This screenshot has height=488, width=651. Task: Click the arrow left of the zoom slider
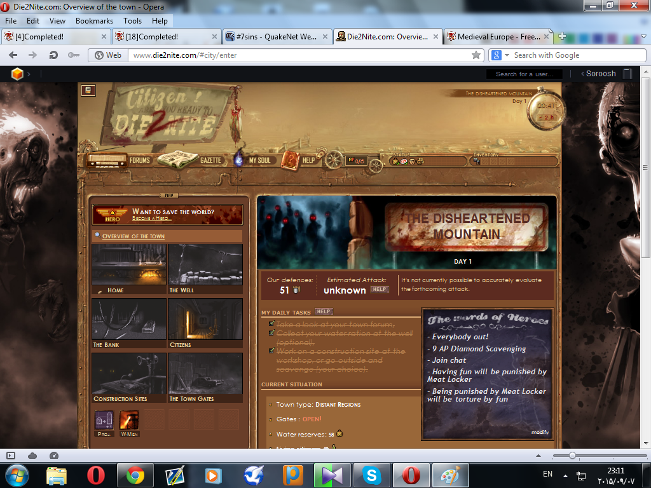538,456
